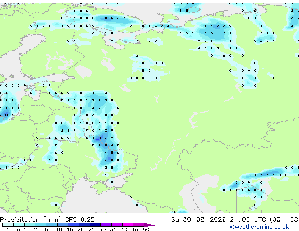Image resolution: width=299 pixels, height=231 pixels.
Task: Click the "15" legend scale label
Action: coord(70,229)
